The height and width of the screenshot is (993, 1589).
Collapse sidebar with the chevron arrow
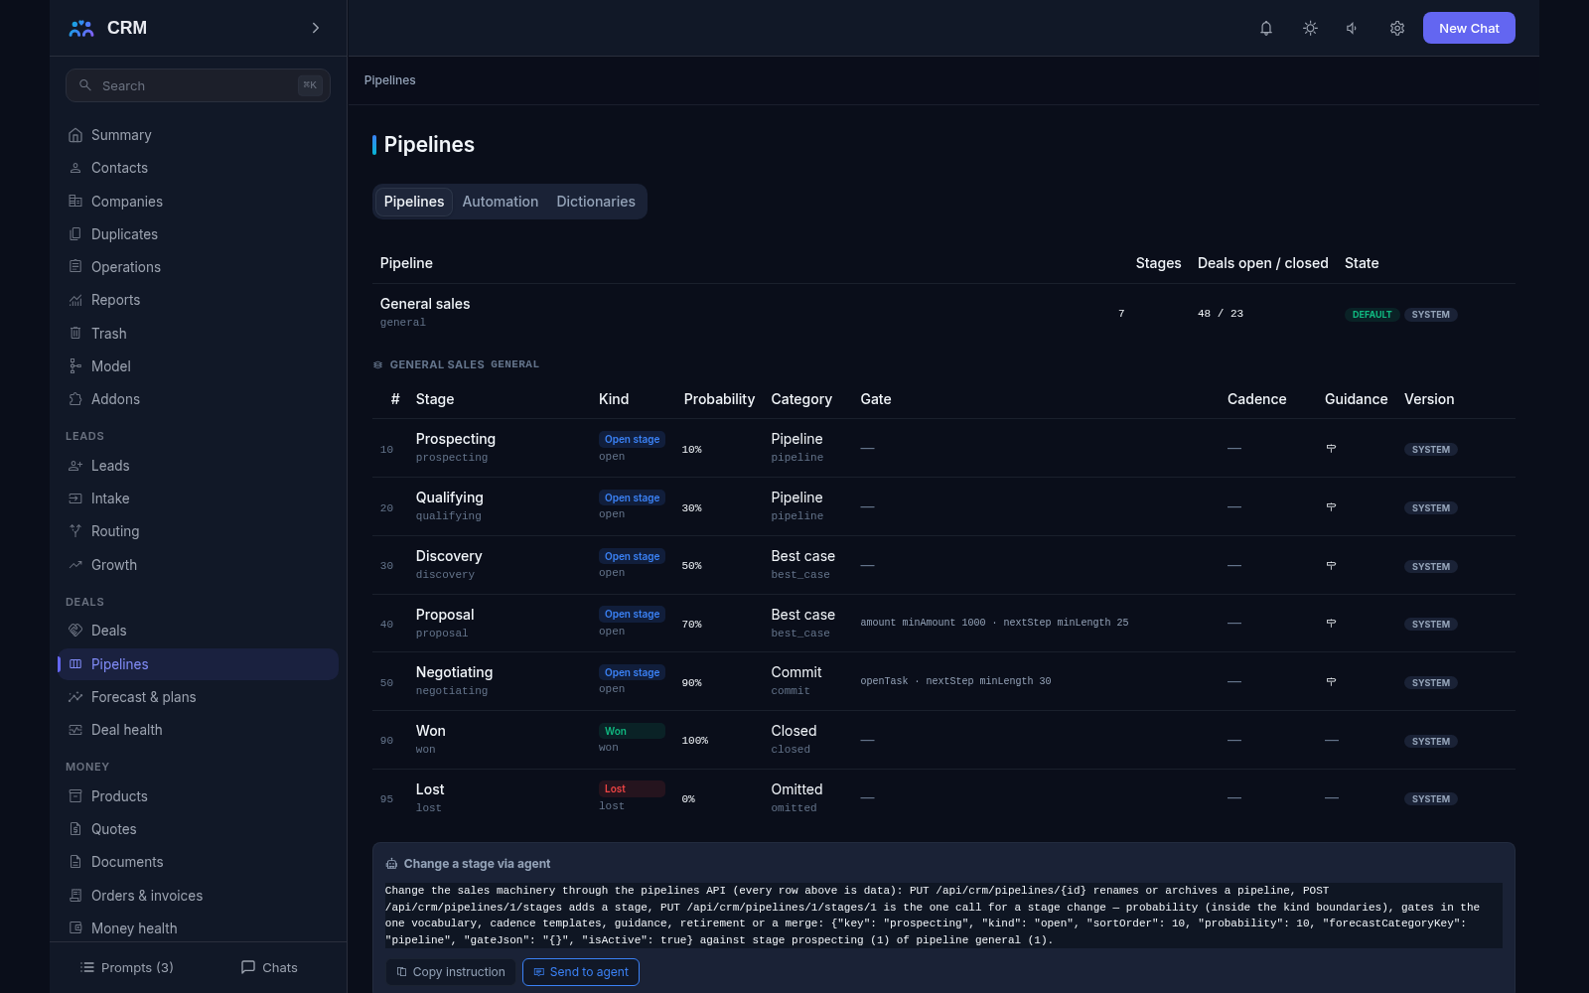click(316, 28)
